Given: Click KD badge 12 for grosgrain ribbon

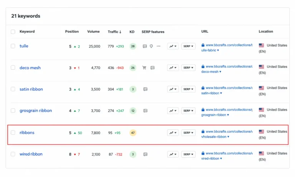Looking at the screenshot, I should [x=133, y=111].
